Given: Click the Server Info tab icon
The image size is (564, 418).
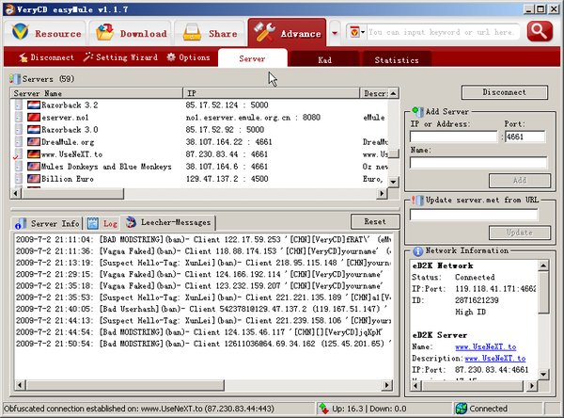Looking at the screenshot, I should pos(21,223).
